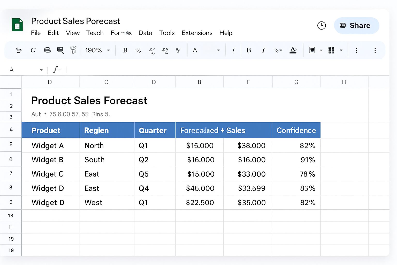Open version history via the clock icon
The height and width of the screenshot is (265, 397).
tap(322, 25)
